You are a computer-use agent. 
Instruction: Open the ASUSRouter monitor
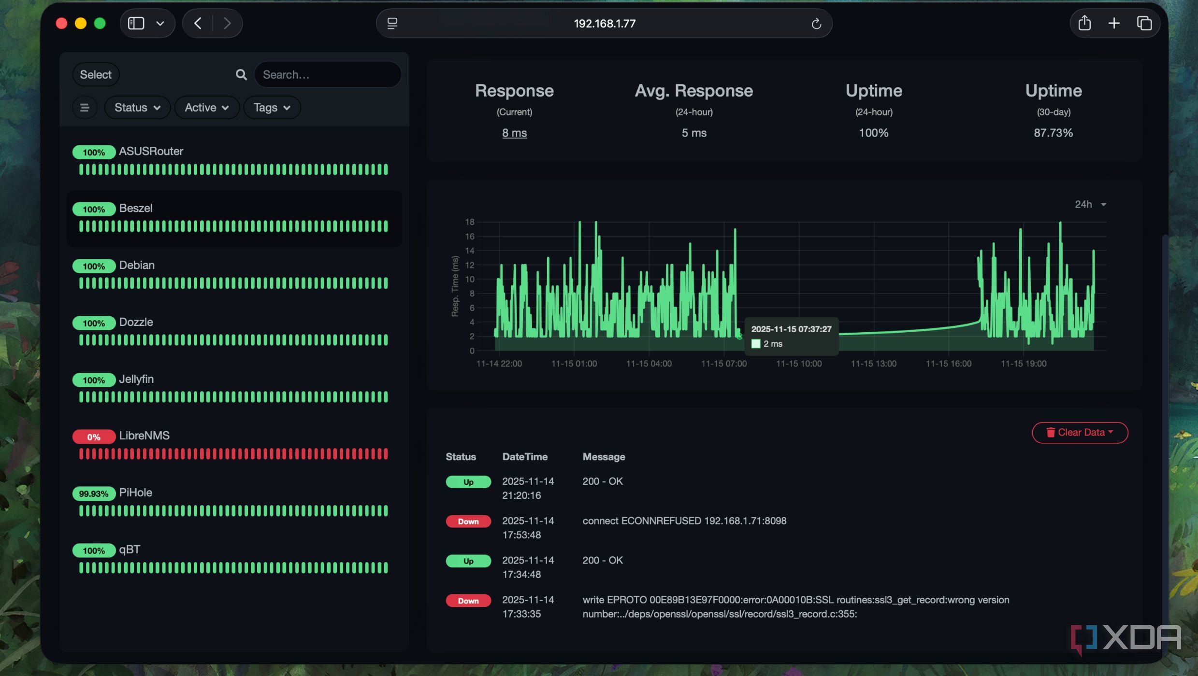[234, 162]
